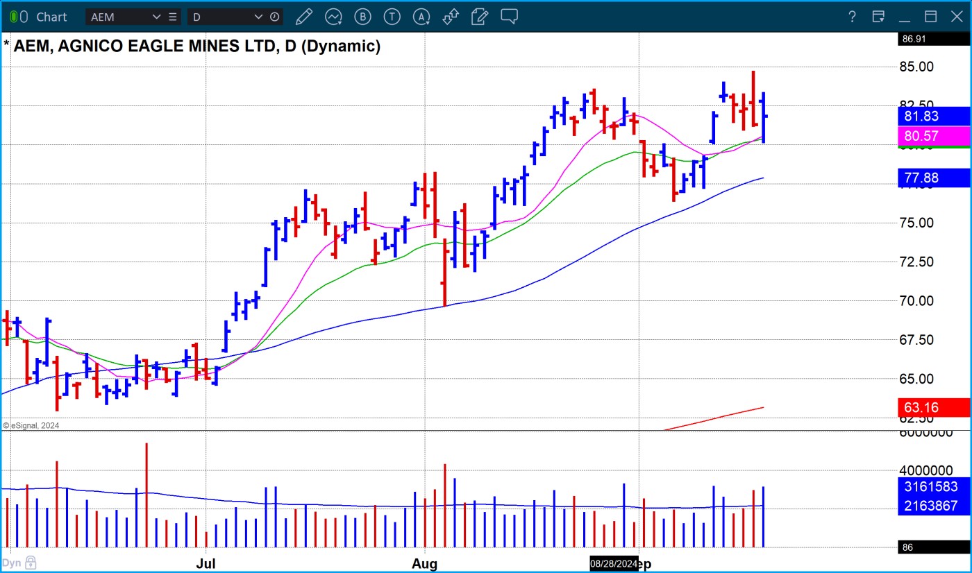Click the blue 81.83 last price label
The image size is (972, 573).
point(934,117)
